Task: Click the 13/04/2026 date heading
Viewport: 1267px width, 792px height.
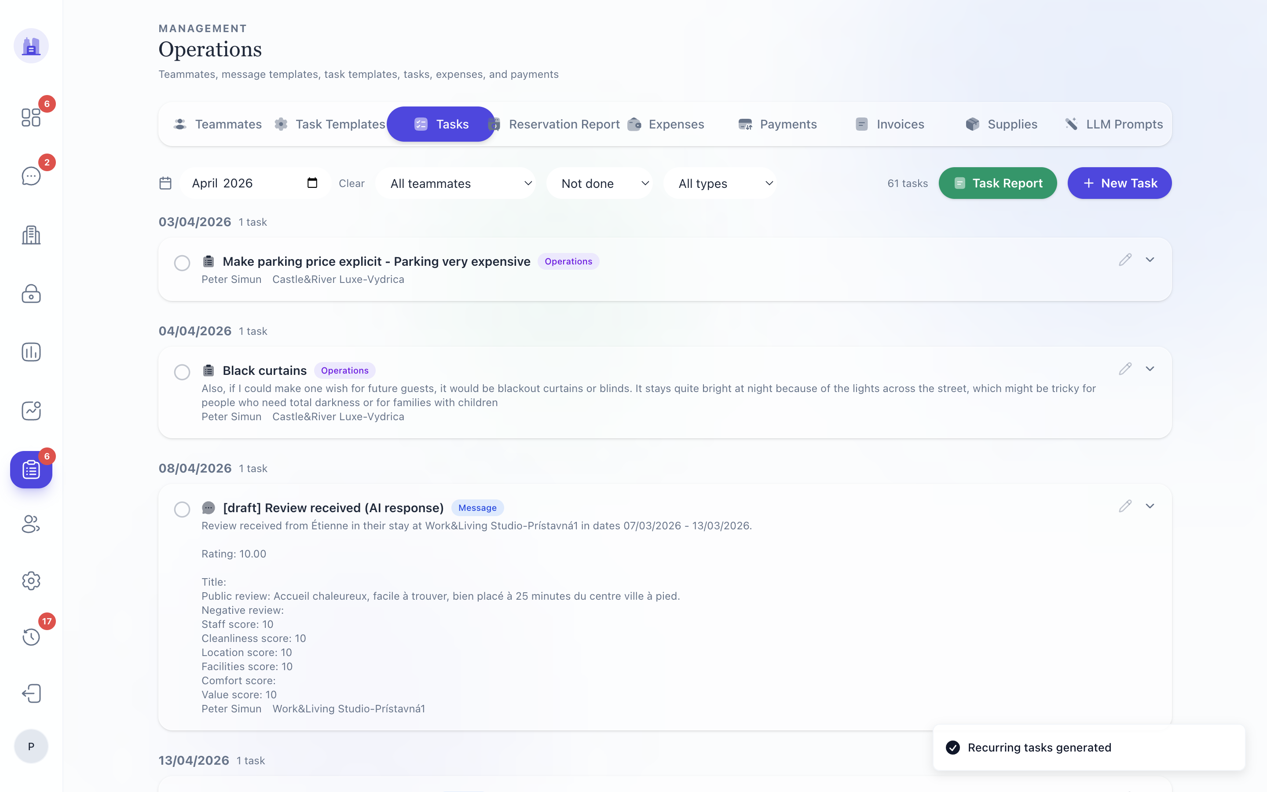Action: [x=194, y=761]
